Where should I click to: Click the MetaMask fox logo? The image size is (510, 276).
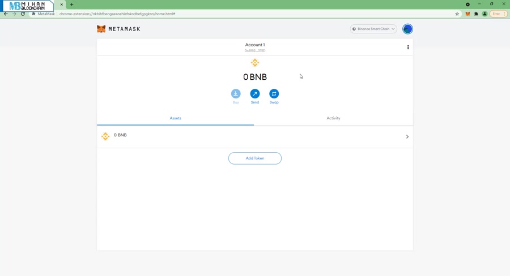[101, 29]
